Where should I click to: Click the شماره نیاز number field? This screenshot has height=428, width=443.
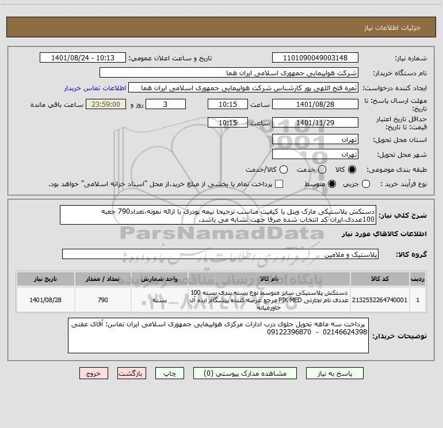pos(315,57)
